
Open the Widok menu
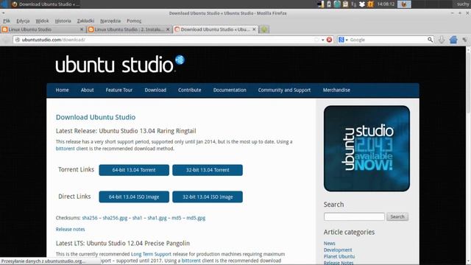point(42,21)
